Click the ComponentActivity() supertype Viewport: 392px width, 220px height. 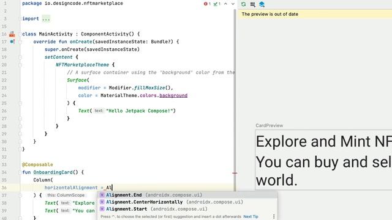point(108,34)
